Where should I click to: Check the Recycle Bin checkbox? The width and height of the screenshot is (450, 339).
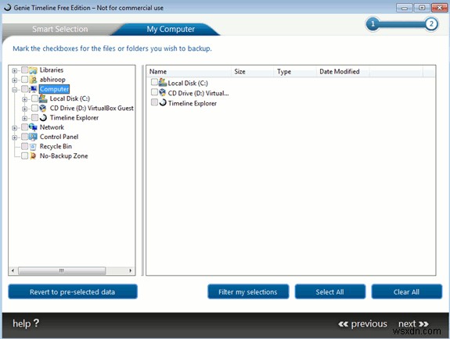(x=25, y=146)
